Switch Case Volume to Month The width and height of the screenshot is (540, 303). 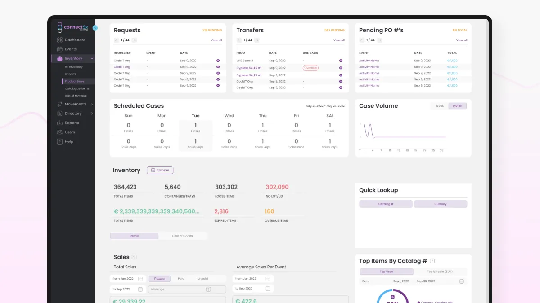[458, 106]
